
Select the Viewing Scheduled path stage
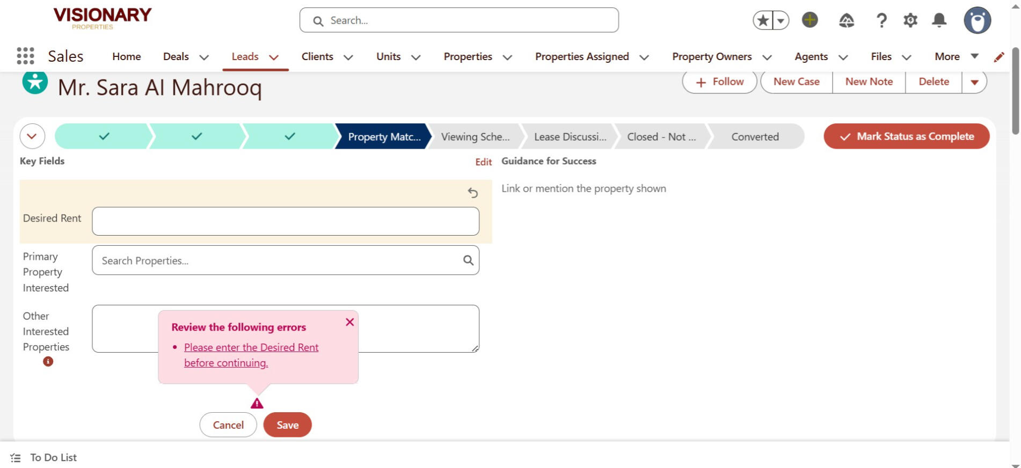(x=475, y=137)
